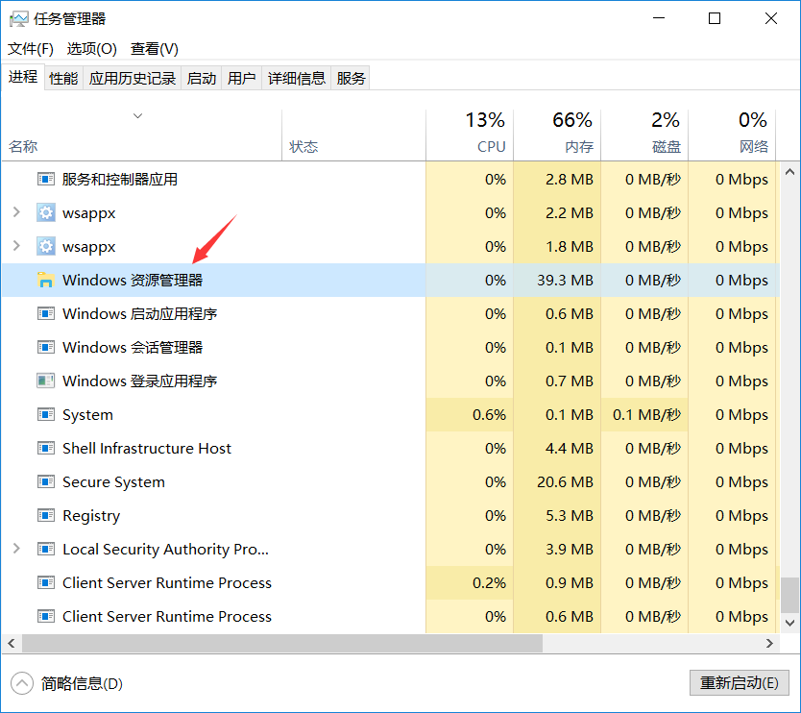Click the Shell Infrastructure Host icon
This screenshot has height=713, width=801.
pos(46,448)
